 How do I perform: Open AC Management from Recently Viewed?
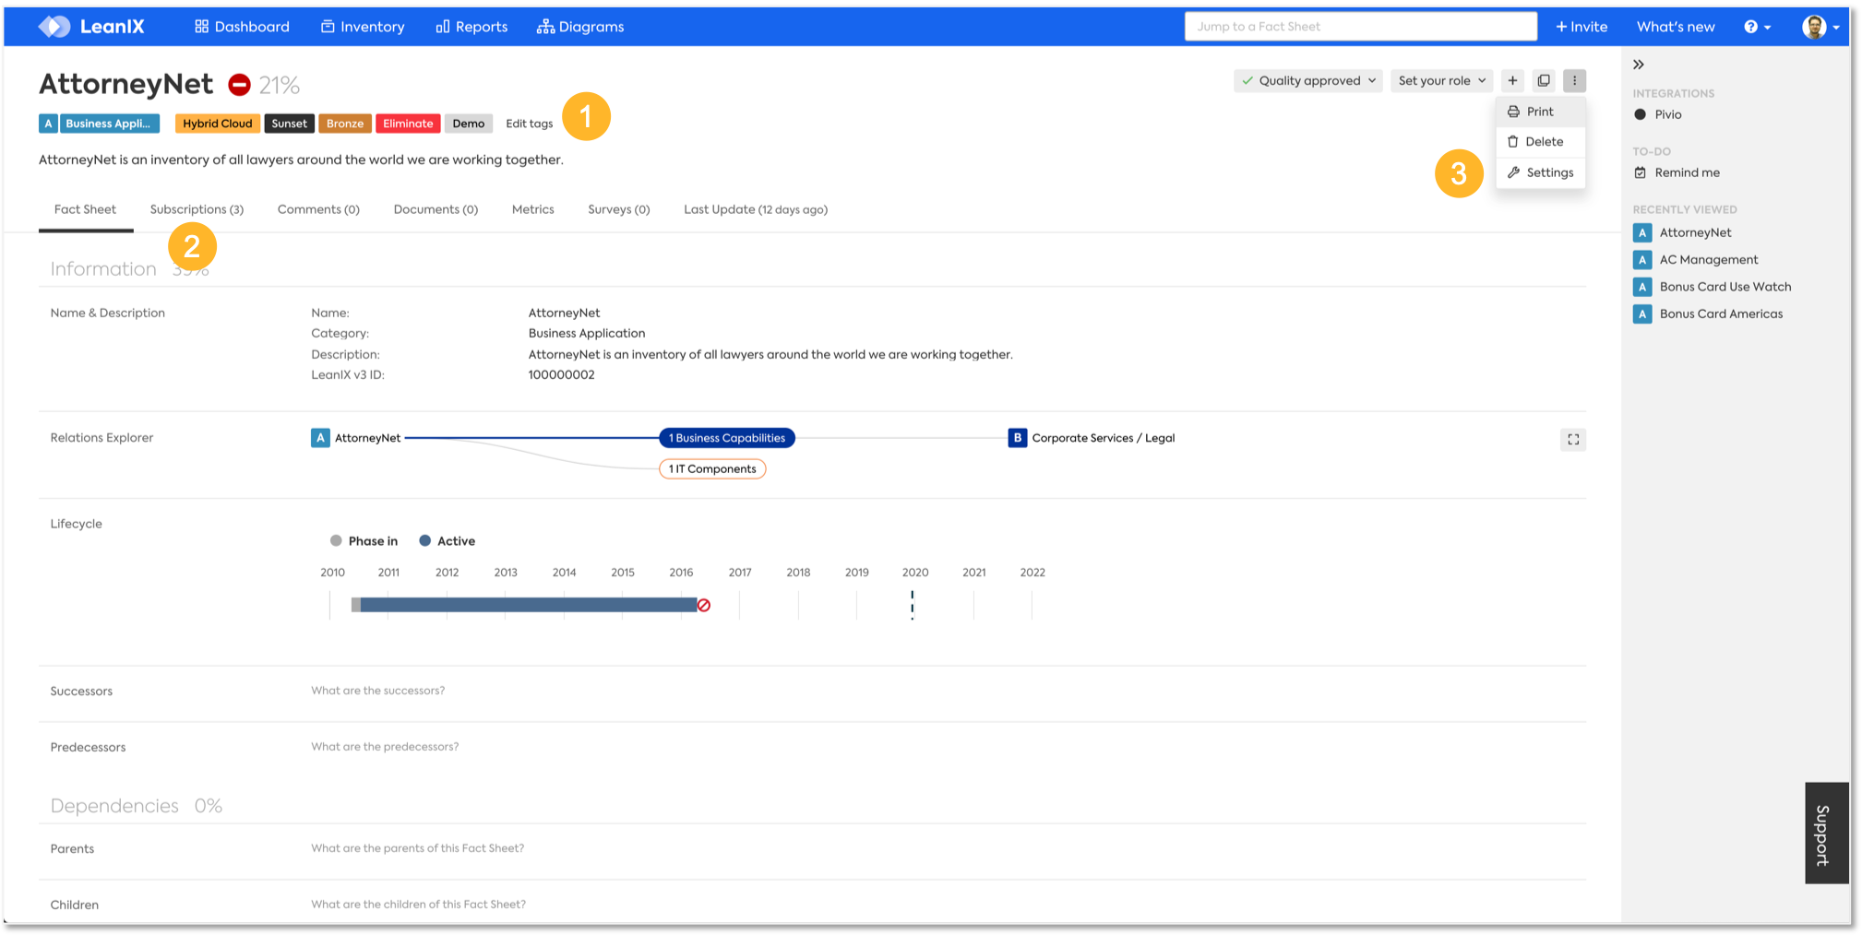click(x=1709, y=260)
